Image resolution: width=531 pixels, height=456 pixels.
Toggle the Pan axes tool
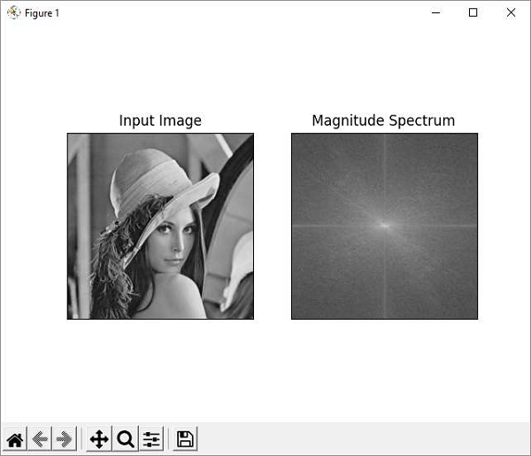(99, 439)
